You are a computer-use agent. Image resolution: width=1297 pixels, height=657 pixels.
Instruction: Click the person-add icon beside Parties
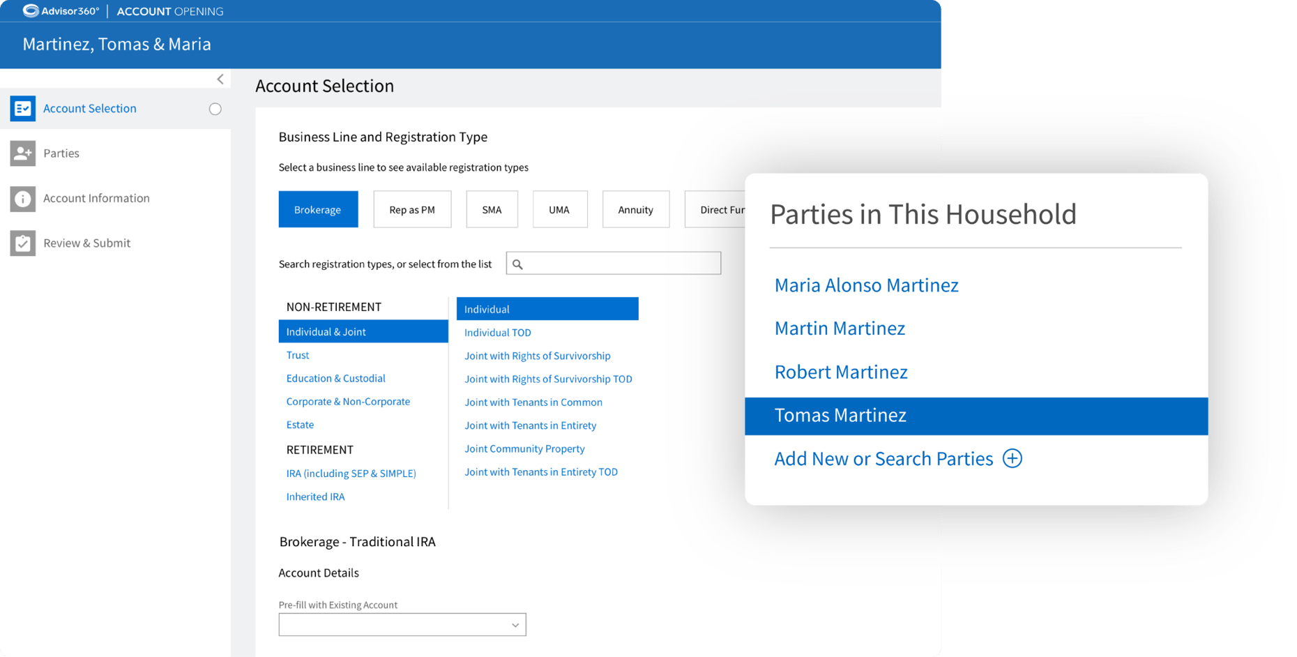22,153
